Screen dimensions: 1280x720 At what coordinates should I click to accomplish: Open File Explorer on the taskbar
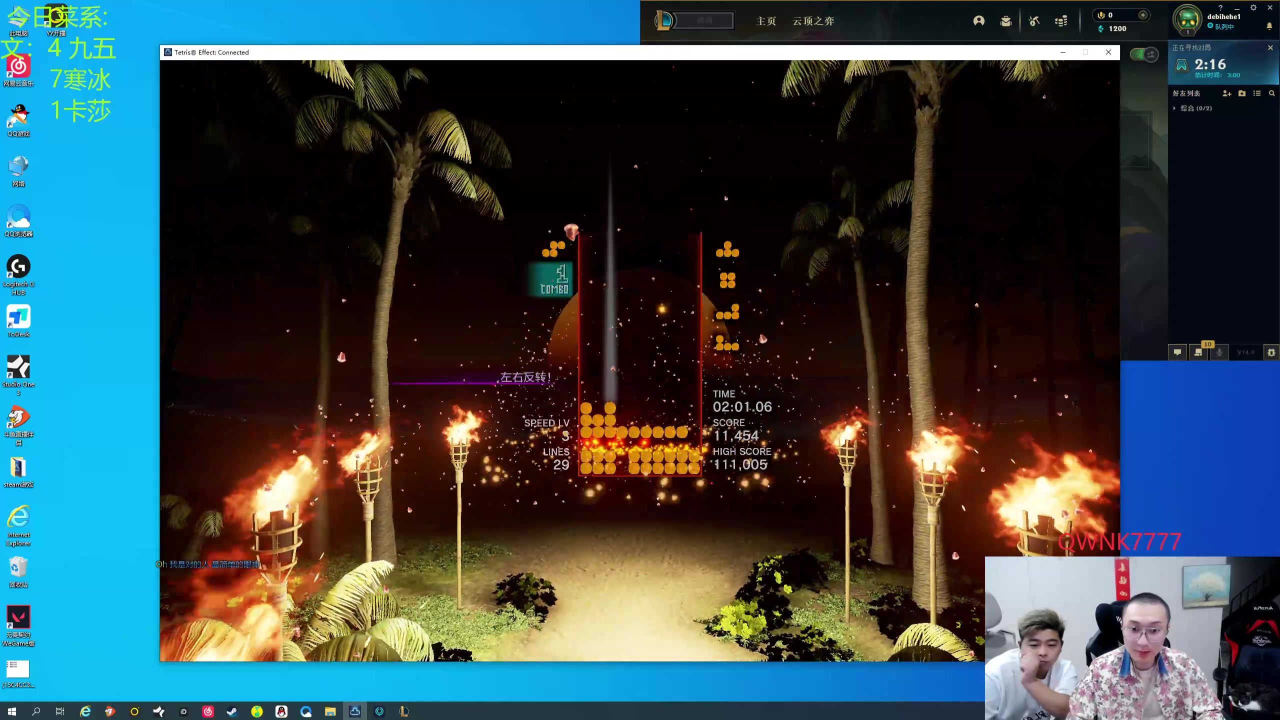tap(330, 711)
